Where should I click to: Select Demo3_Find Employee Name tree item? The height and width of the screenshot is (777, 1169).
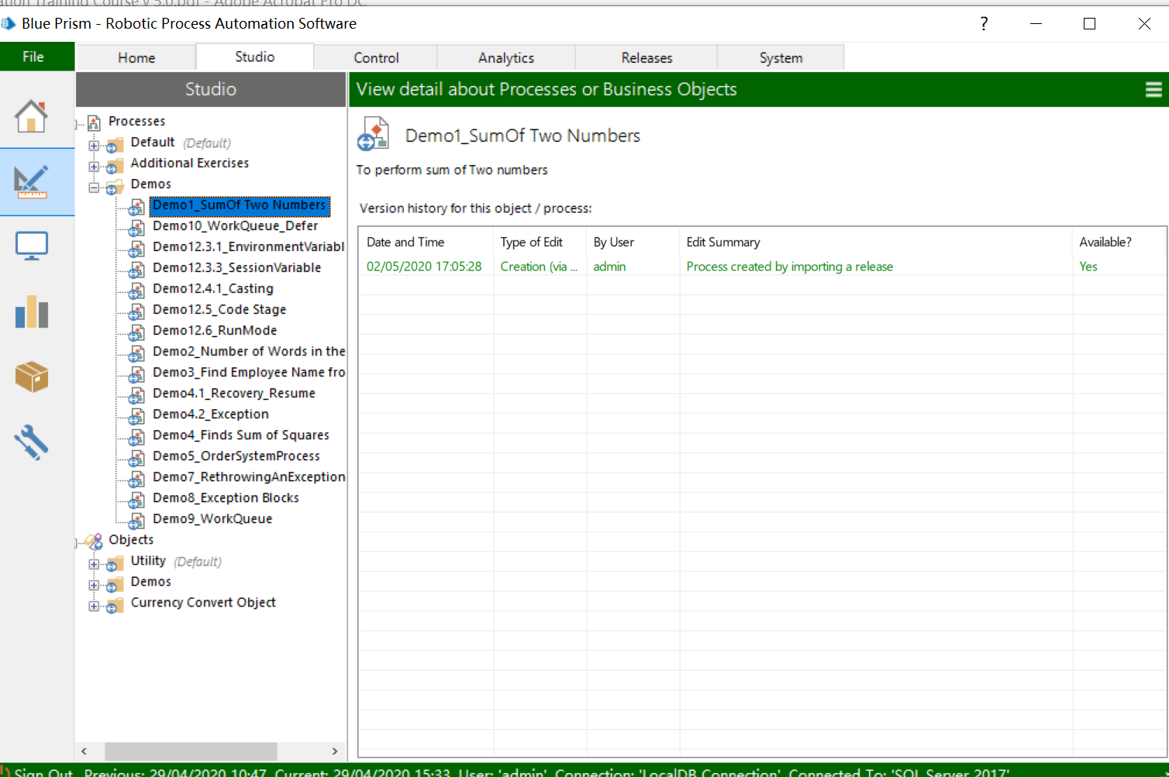249,372
